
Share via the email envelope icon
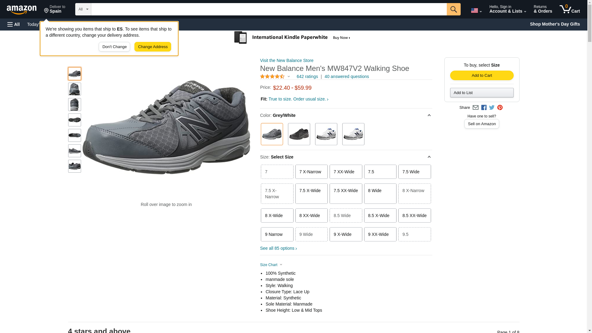(x=475, y=108)
